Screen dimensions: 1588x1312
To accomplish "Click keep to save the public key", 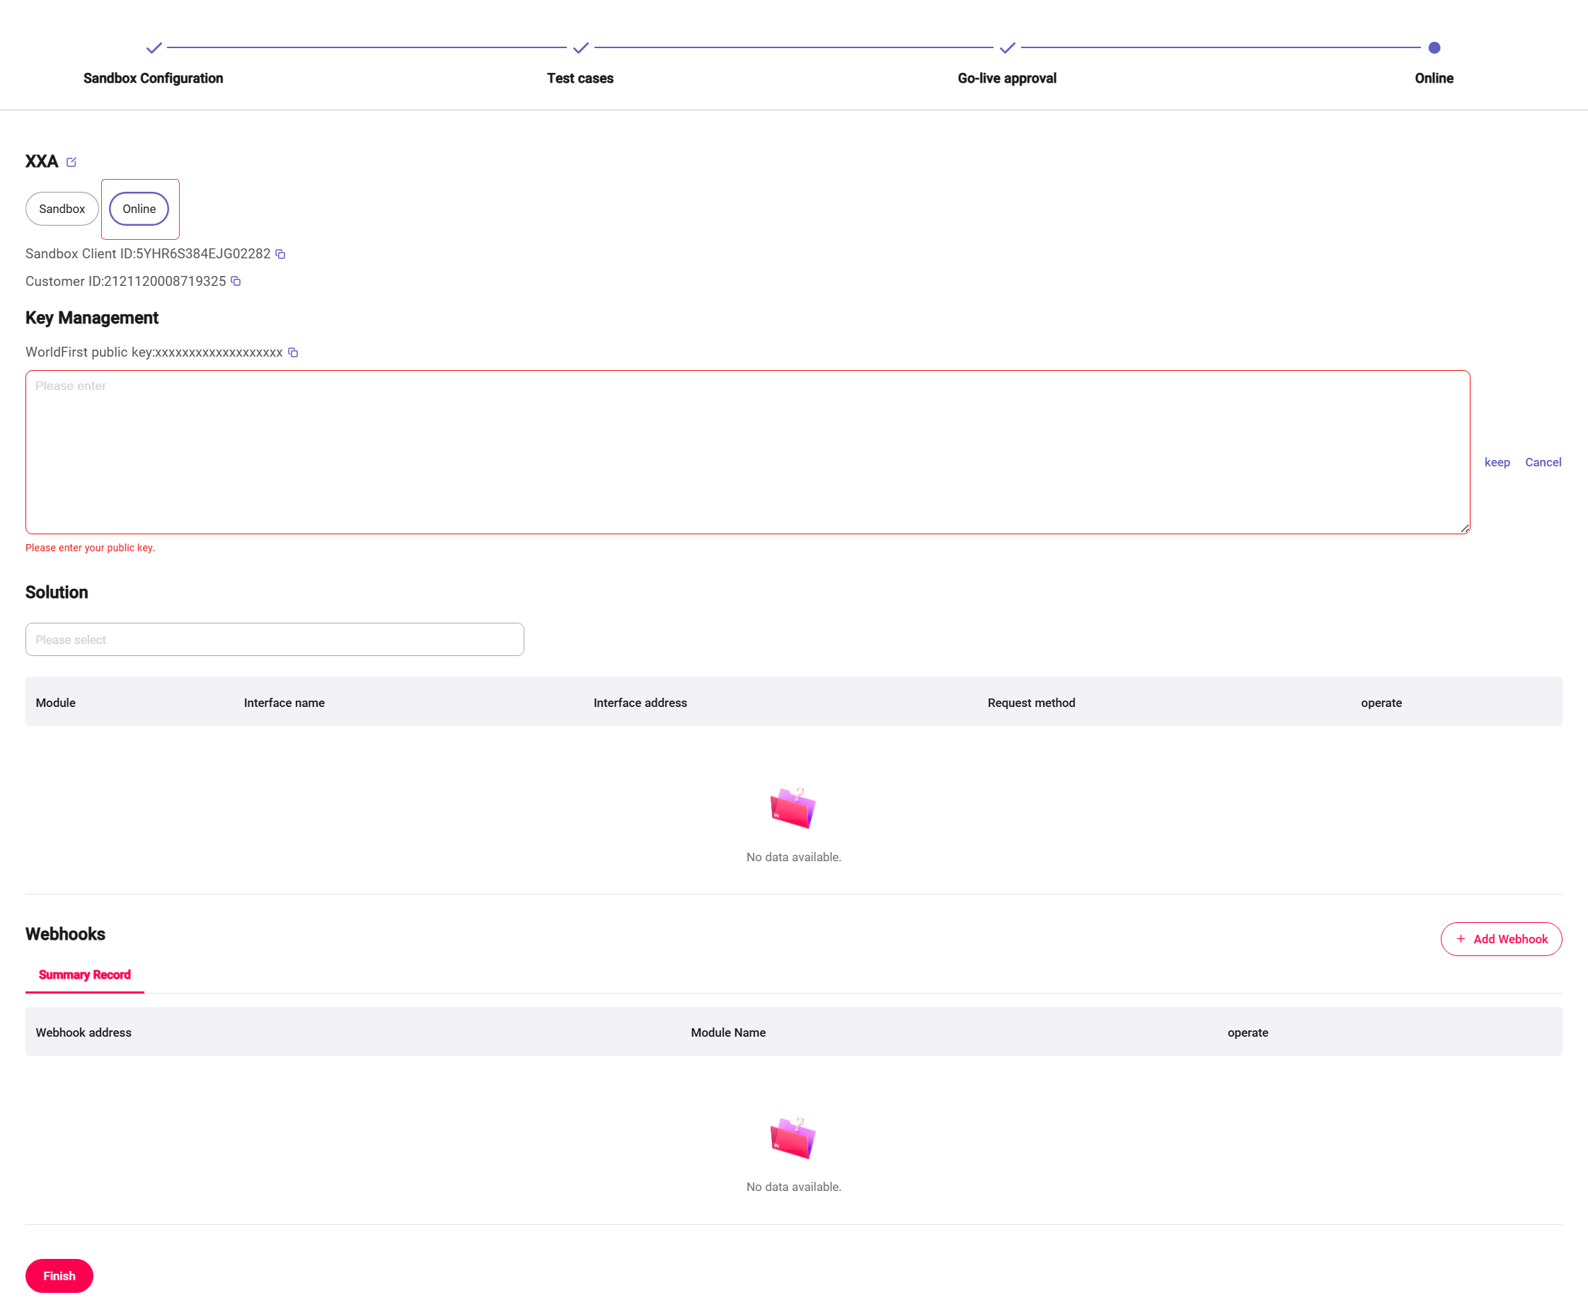I will pyautogui.click(x=1497, y=462).
